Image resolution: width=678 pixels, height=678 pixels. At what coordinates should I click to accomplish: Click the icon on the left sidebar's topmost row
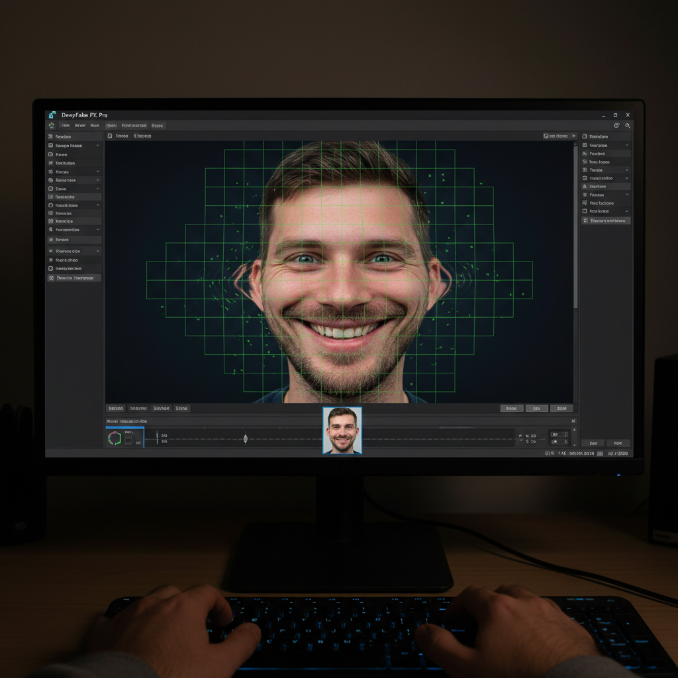pyautogui.click(x=51, y=136)
